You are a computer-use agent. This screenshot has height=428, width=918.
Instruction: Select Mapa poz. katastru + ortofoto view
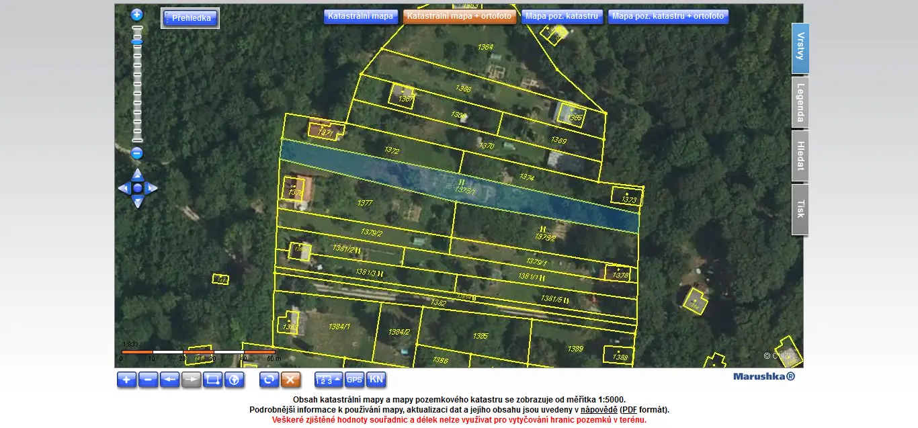668,16
